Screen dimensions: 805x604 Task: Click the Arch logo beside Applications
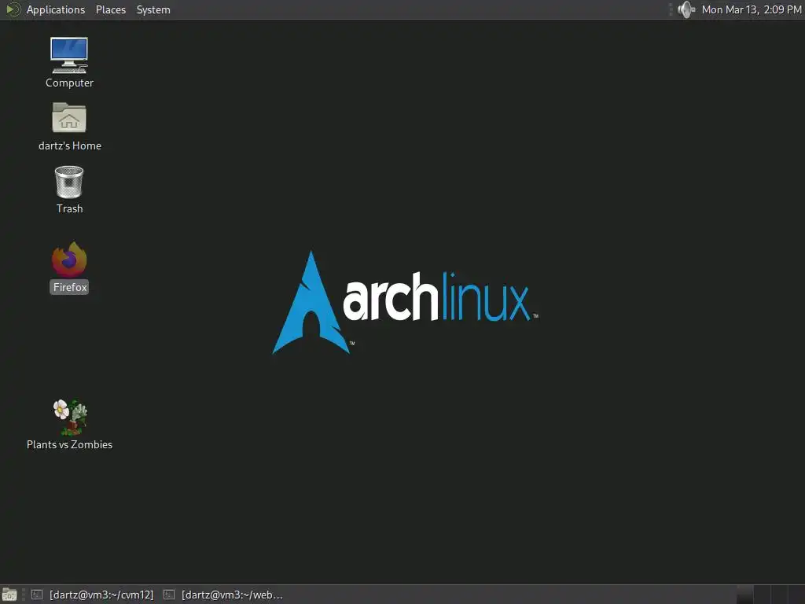[13, 9]
